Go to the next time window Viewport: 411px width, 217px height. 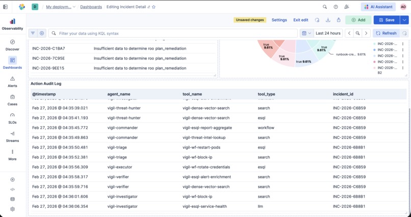tap(366, 33)
